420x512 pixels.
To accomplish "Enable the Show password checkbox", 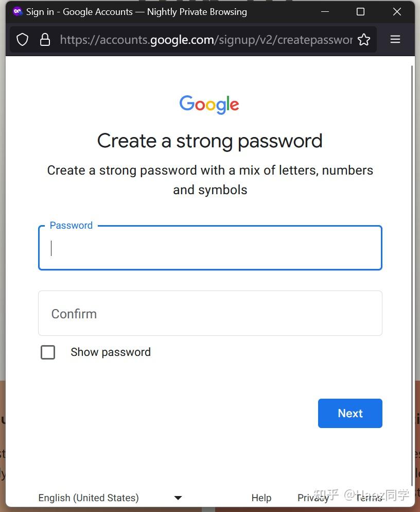I will pyautogui.click(x=48, y=352).
